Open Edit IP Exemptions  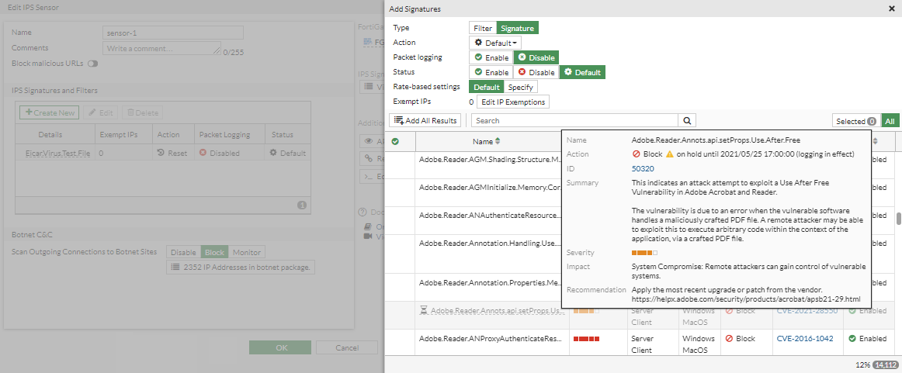512,102
